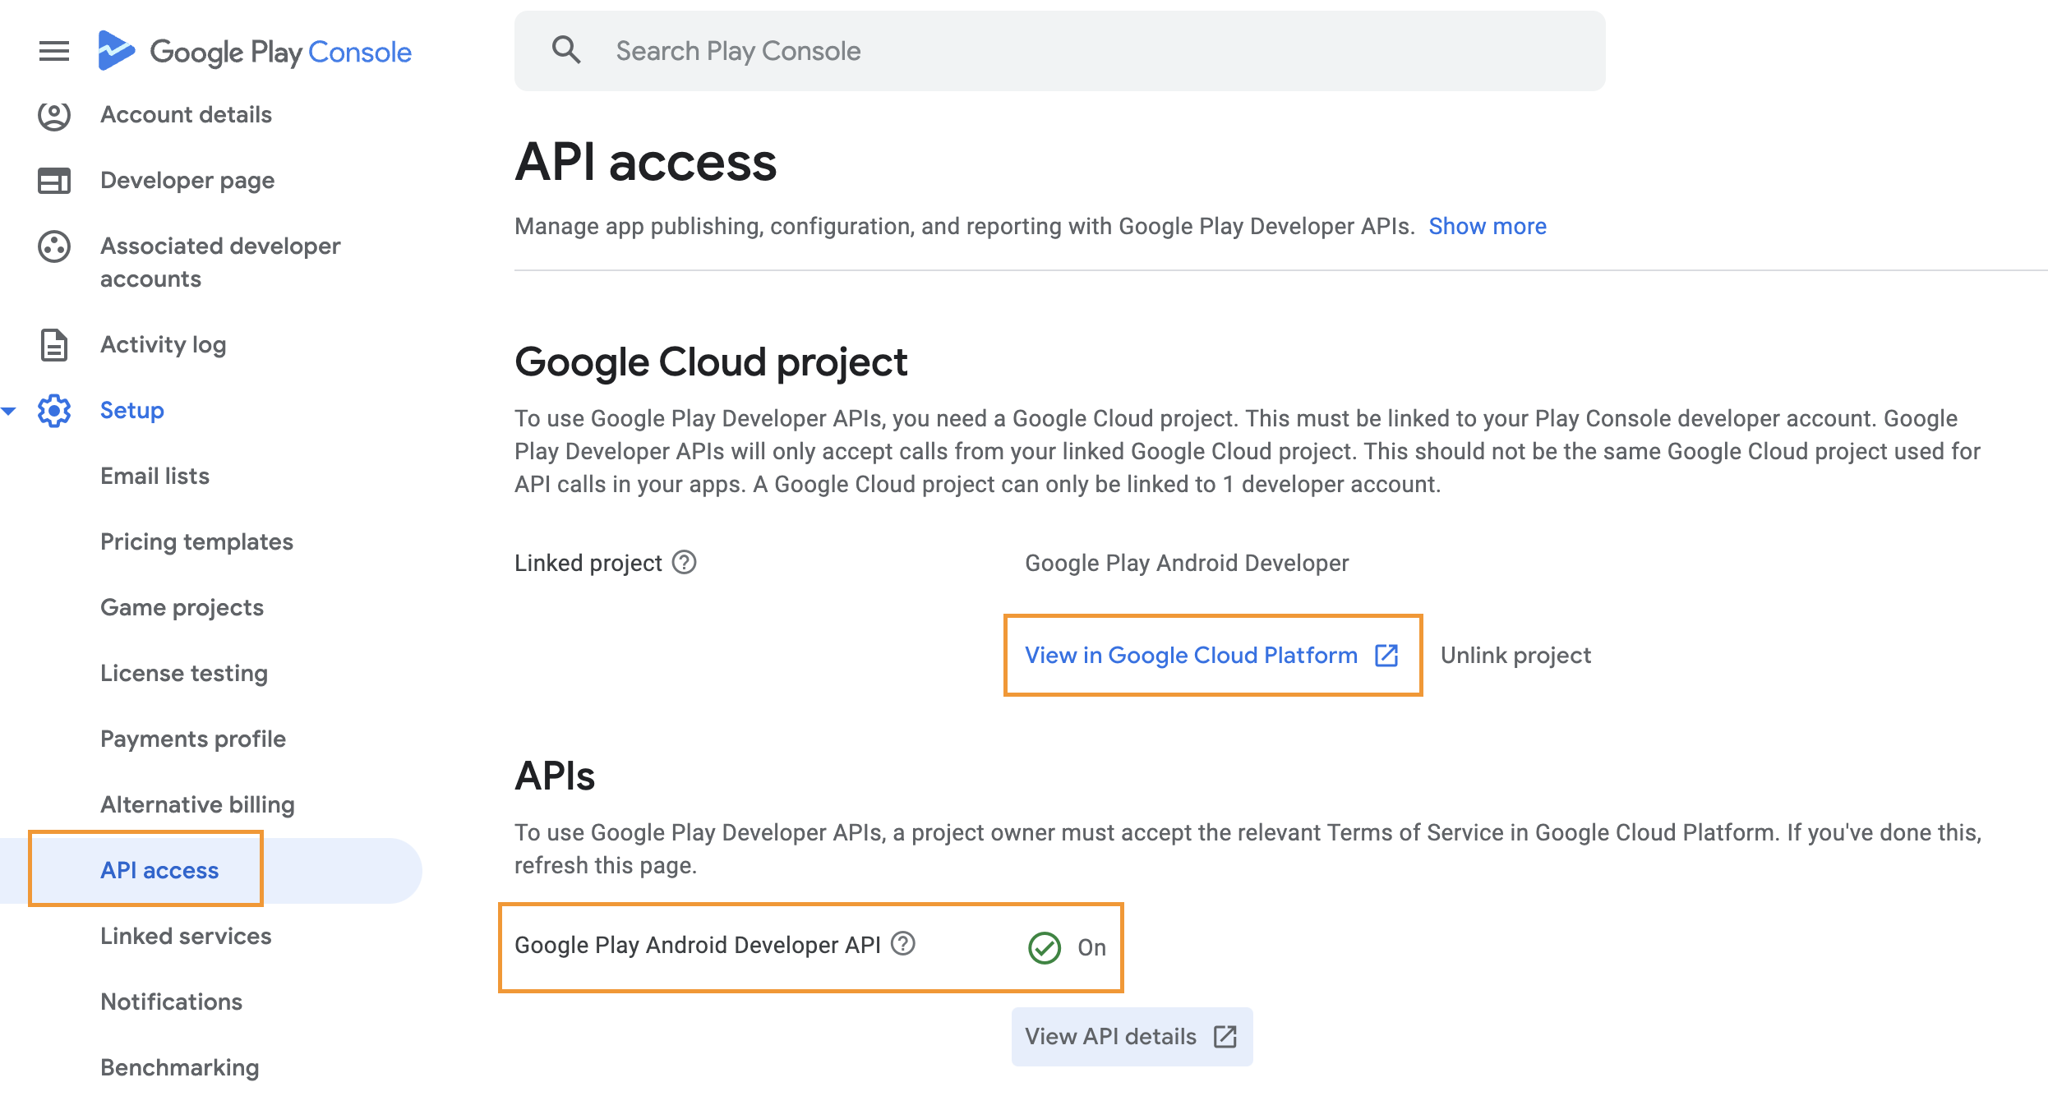Screen dimensions: 2048x1096
Task: Click the help icon beside Google Play Android Developer API
Action: [903, 943]
